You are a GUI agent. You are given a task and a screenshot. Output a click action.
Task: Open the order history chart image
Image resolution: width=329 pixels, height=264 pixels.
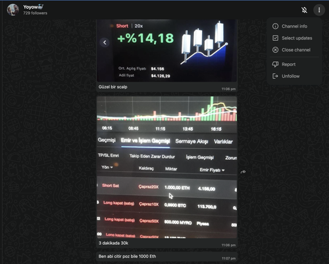(x=167, y=167)
